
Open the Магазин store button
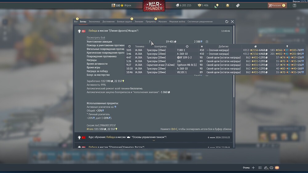click(x=277, y=6)
